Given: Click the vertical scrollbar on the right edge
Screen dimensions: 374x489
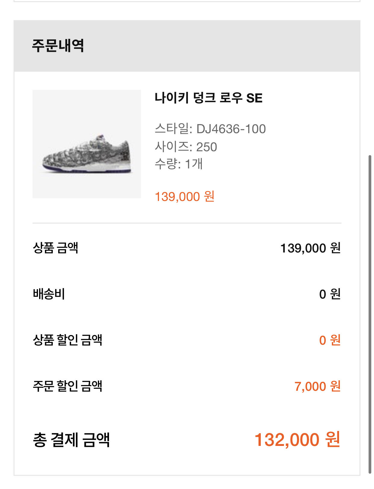Looking at the screenshot, I should (x=370, y=313).
